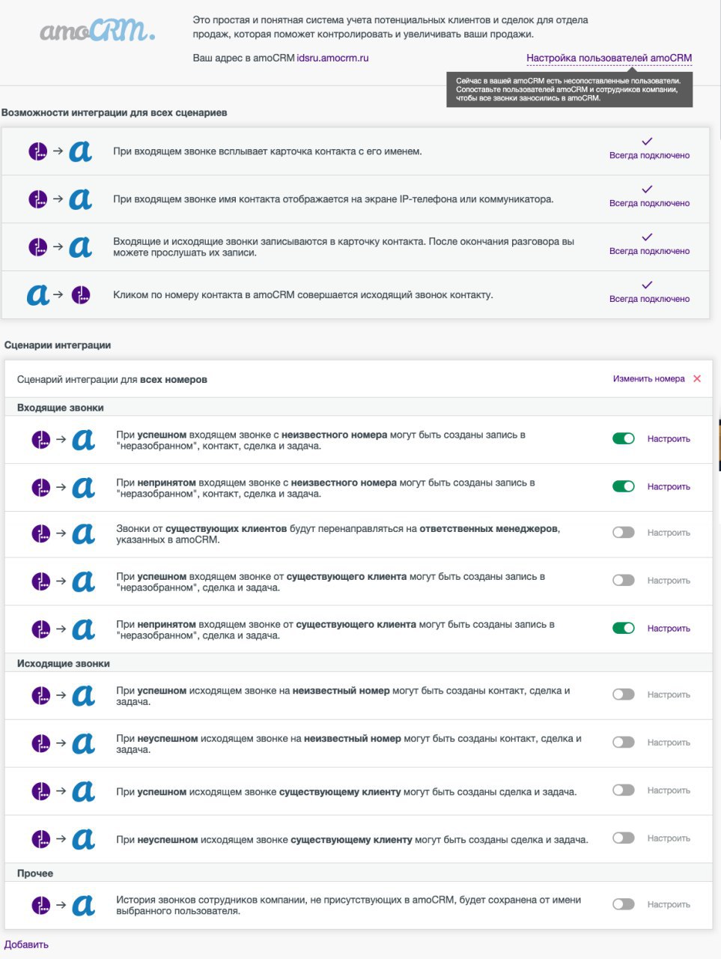Click blue 'a' icon in successful outgoing existing client row
721x959 pixels.
tap(83, 792)
